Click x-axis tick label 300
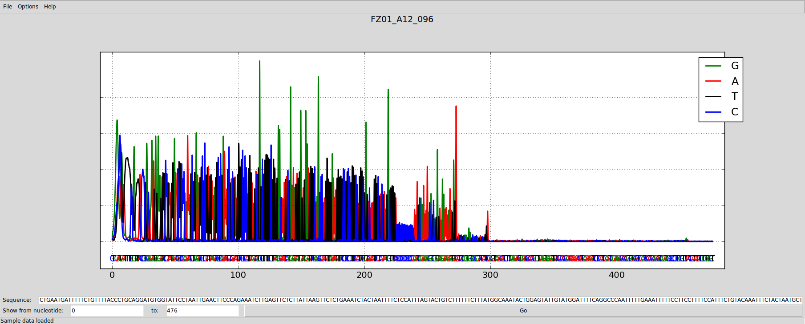 (x=490, y=275)
